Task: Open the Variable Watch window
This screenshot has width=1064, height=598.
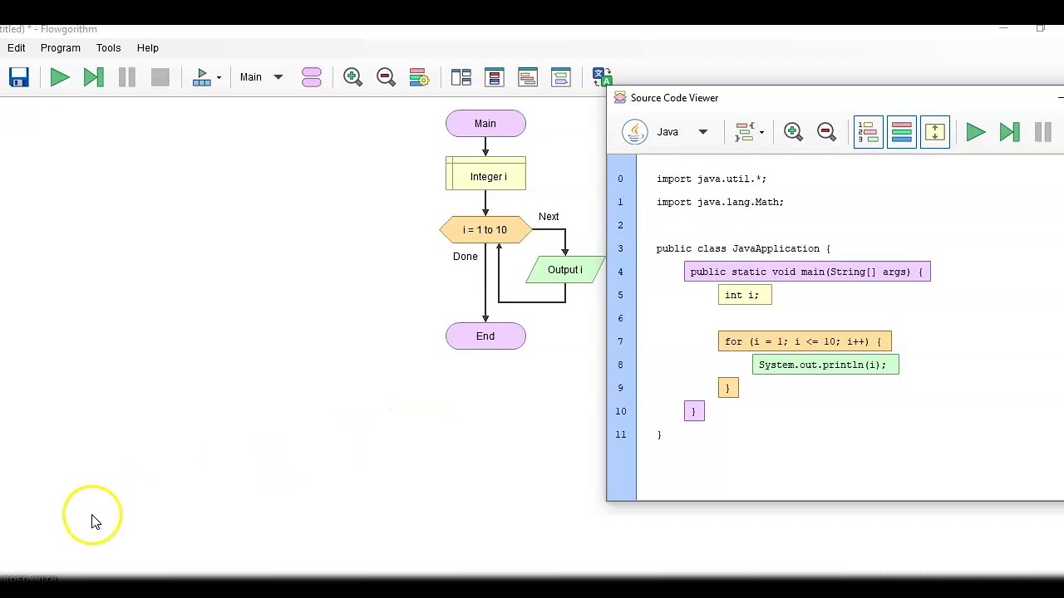Action: [494, 77]
